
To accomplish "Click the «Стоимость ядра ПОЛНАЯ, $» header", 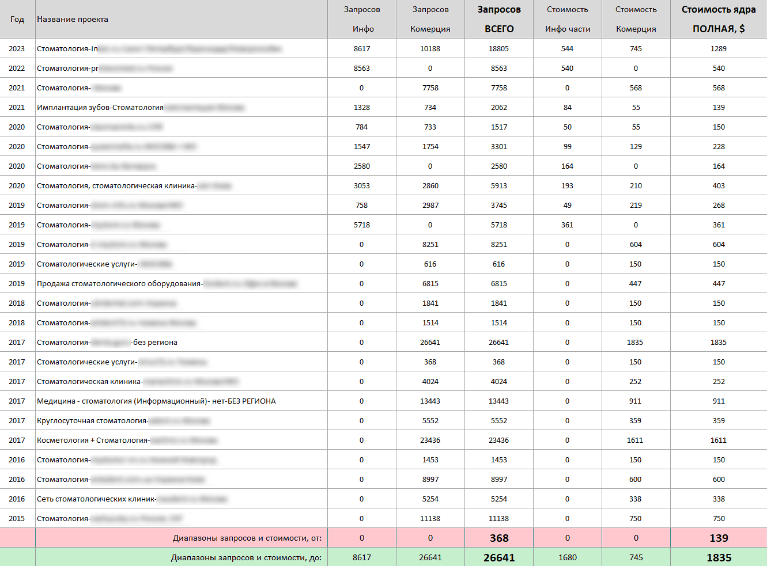I will tap(718, 18).
